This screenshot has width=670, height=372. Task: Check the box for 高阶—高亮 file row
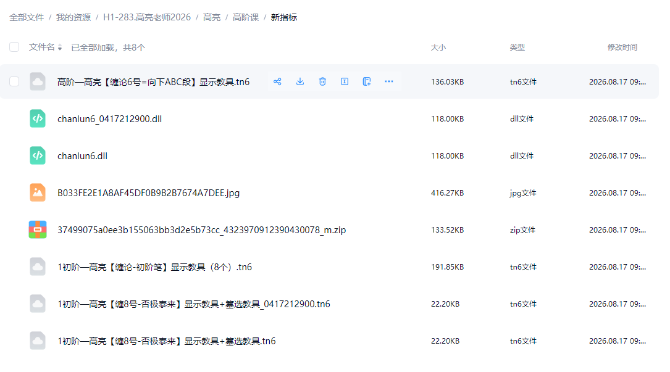click(14, 81)
